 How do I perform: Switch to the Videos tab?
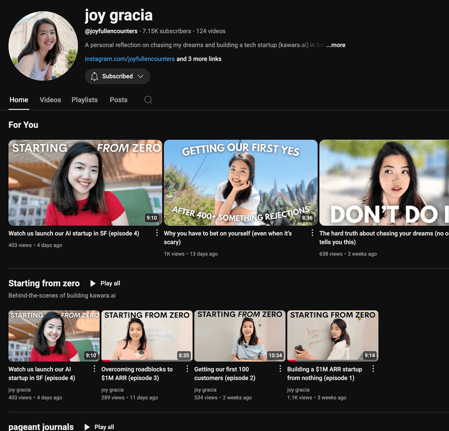(50, 100)
